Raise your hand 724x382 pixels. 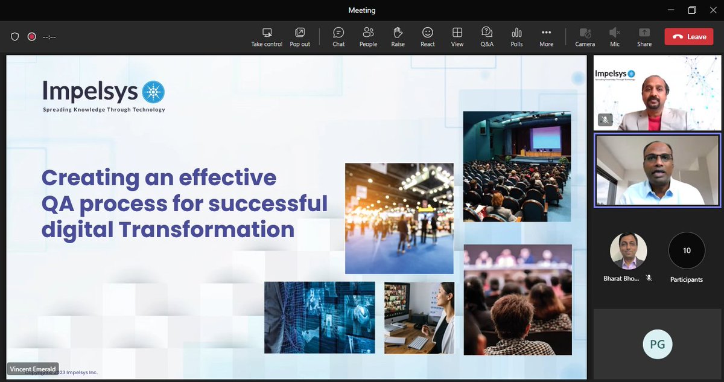click(398, 36)
